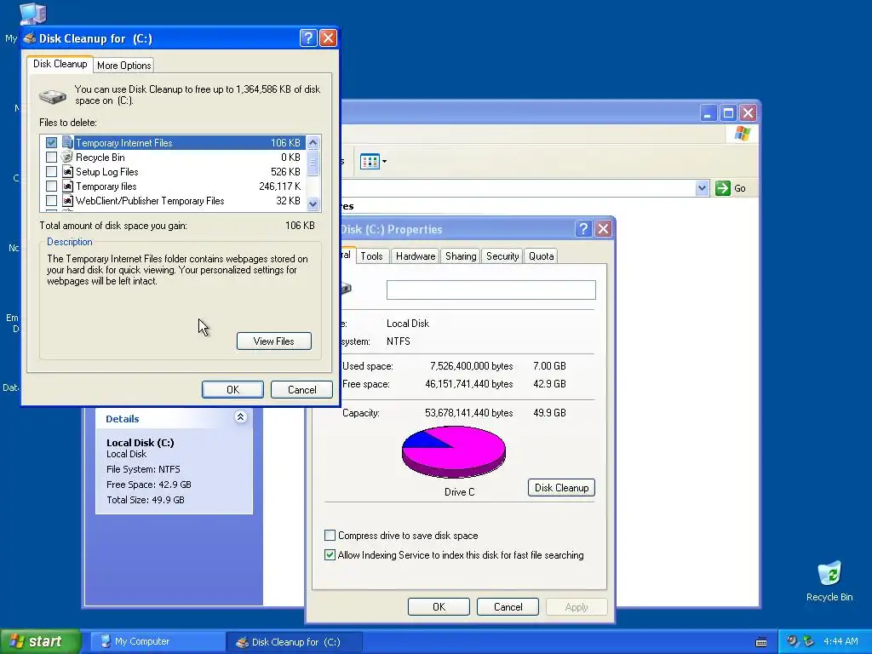
Task: Cancel the Disk Cleanup dialog
Action: point(302,389)
